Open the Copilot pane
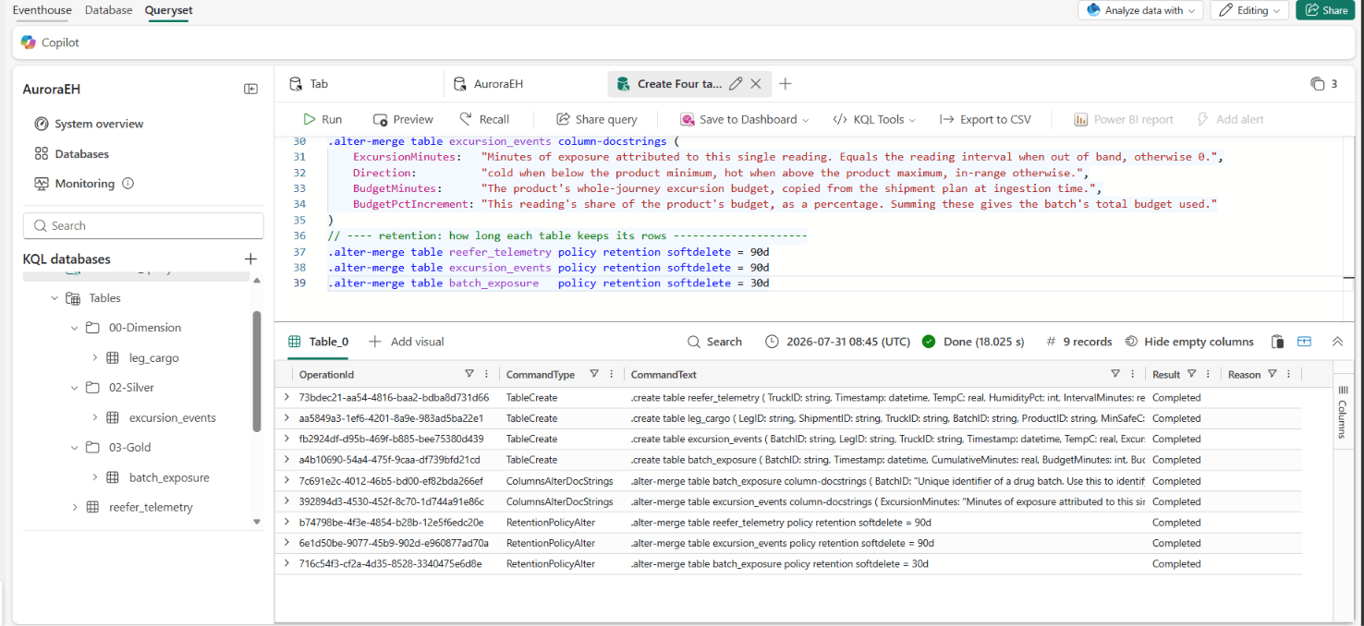1364x626 pixels. pos(51,42)
